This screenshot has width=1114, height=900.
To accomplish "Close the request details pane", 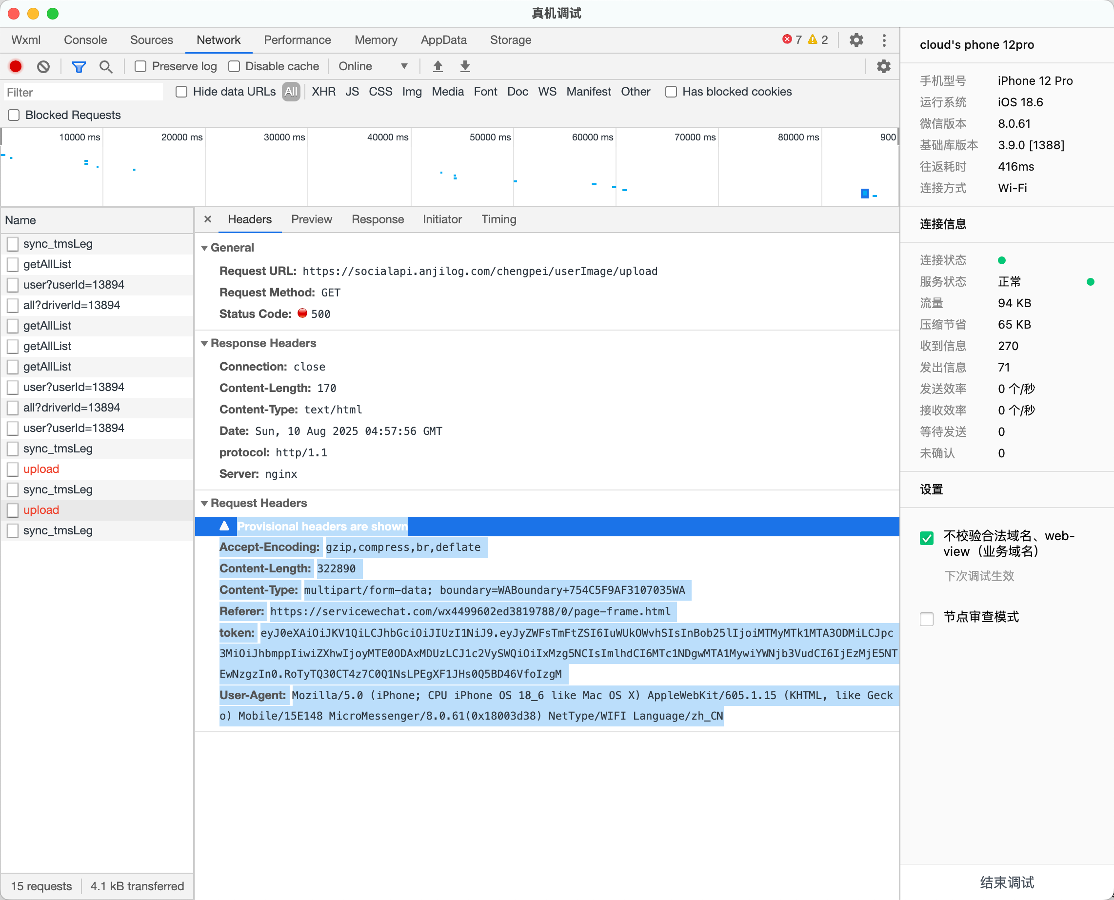I will [x=207, y=219].
